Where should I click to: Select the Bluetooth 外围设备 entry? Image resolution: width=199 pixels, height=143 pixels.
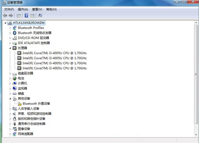(x=36, y=104)
